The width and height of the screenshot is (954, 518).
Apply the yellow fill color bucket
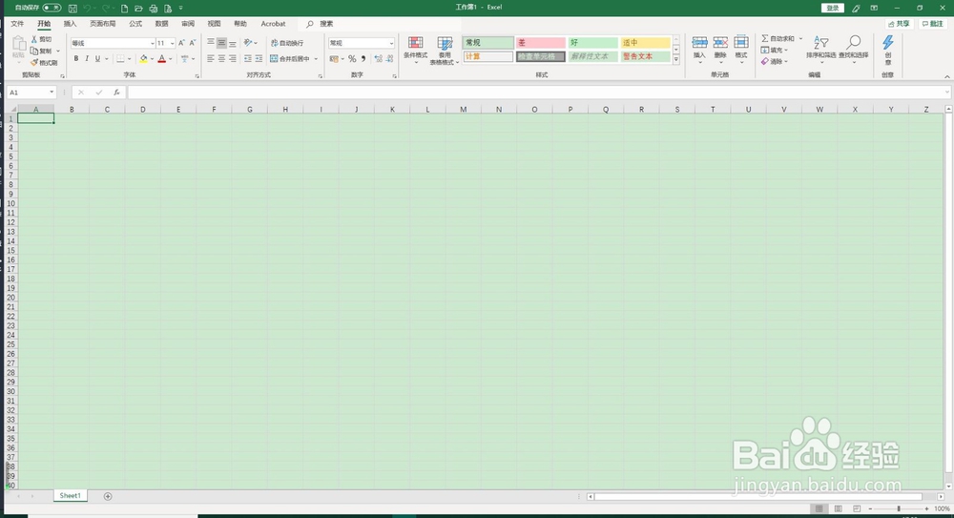tap(144, 59)
